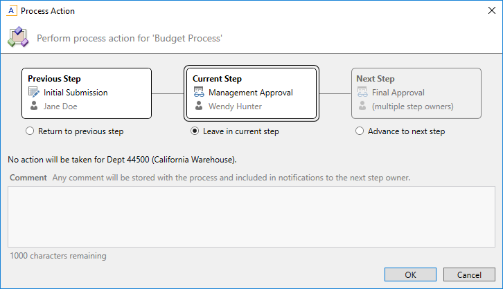Click the person icon beside Wendy Hunter

tap(200, 106)
